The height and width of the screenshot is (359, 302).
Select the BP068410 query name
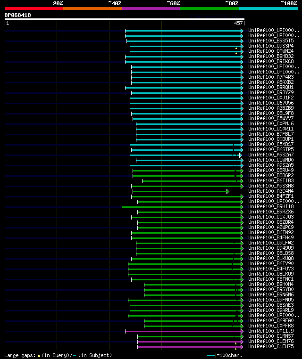17,15
